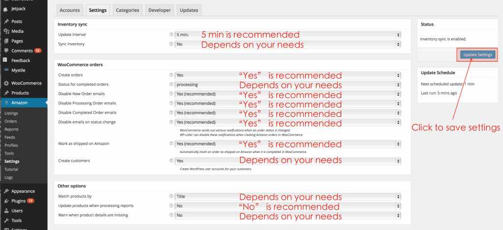Click the Media icon in sidebar

point(6,31)
